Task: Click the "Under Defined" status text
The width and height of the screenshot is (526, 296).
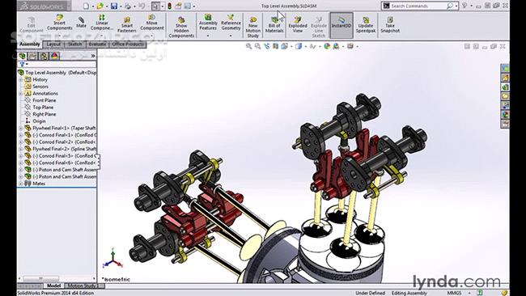Action: tap(370, 293)
